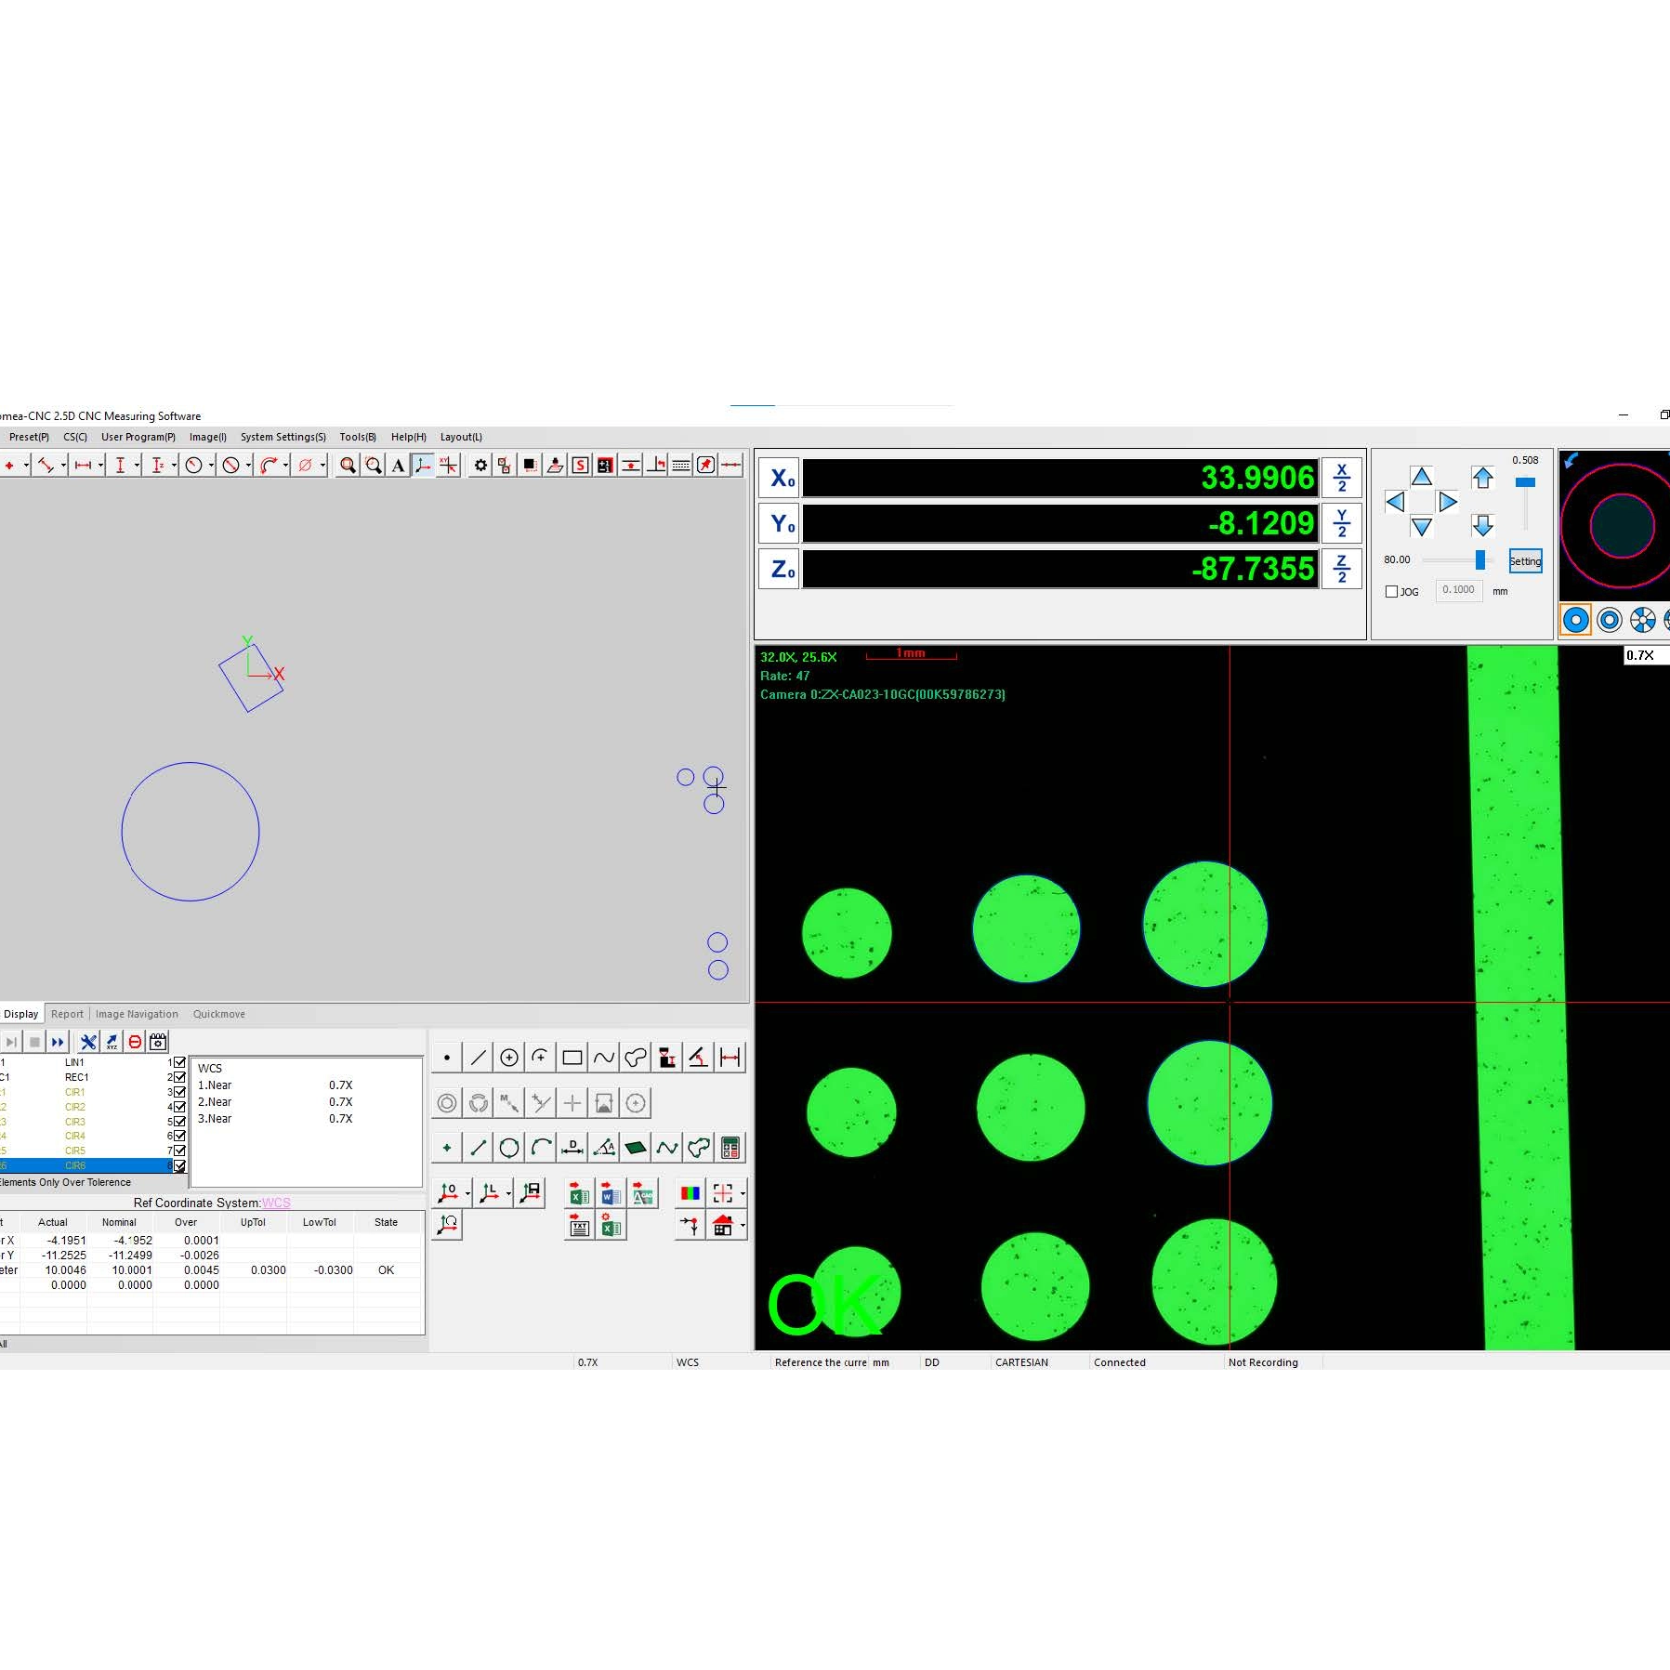Click the text annotation 'A' tool
Viewport: 1670px width, 1670px height.
tap(398, 466)
